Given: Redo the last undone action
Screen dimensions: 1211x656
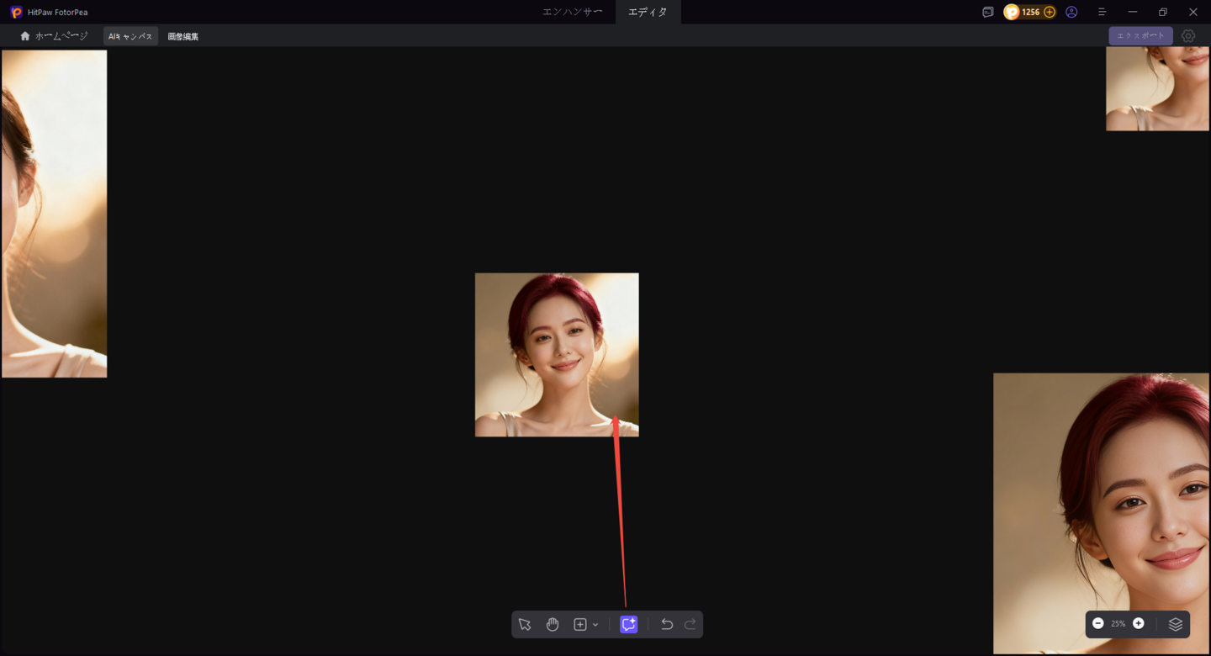Looking at the screenshot, I should [x=690, y=624].
